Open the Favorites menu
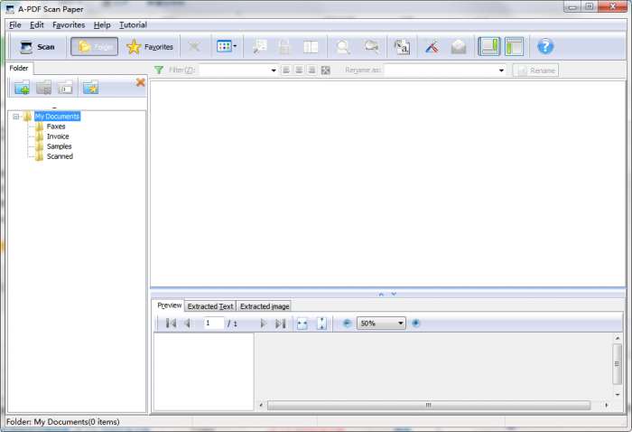 click(69, 25)
